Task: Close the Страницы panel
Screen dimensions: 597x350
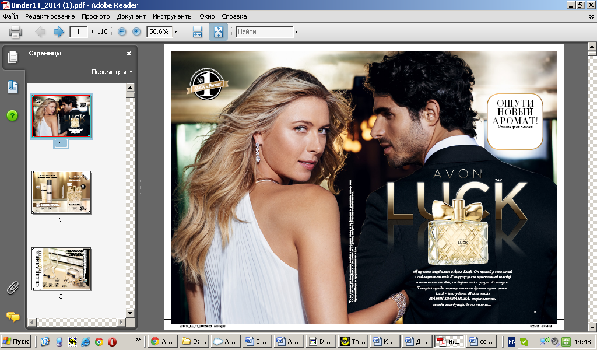Action: pyautogui.click(x=129, y=53)
